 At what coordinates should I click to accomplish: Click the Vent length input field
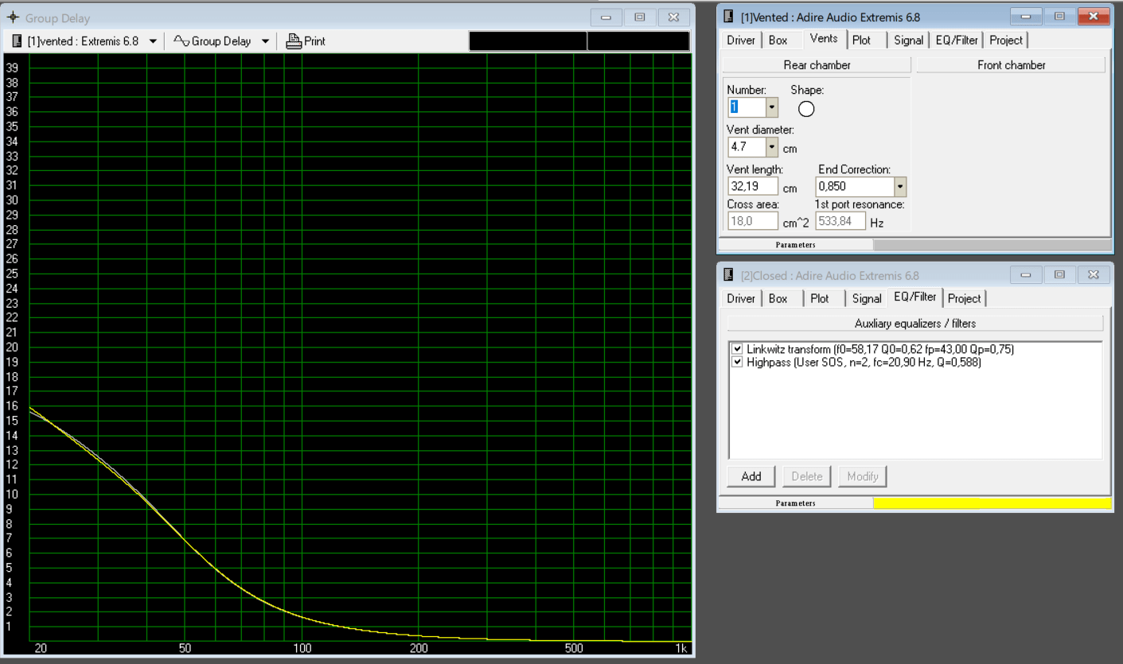pyautogui.click(x=753, y=187)
